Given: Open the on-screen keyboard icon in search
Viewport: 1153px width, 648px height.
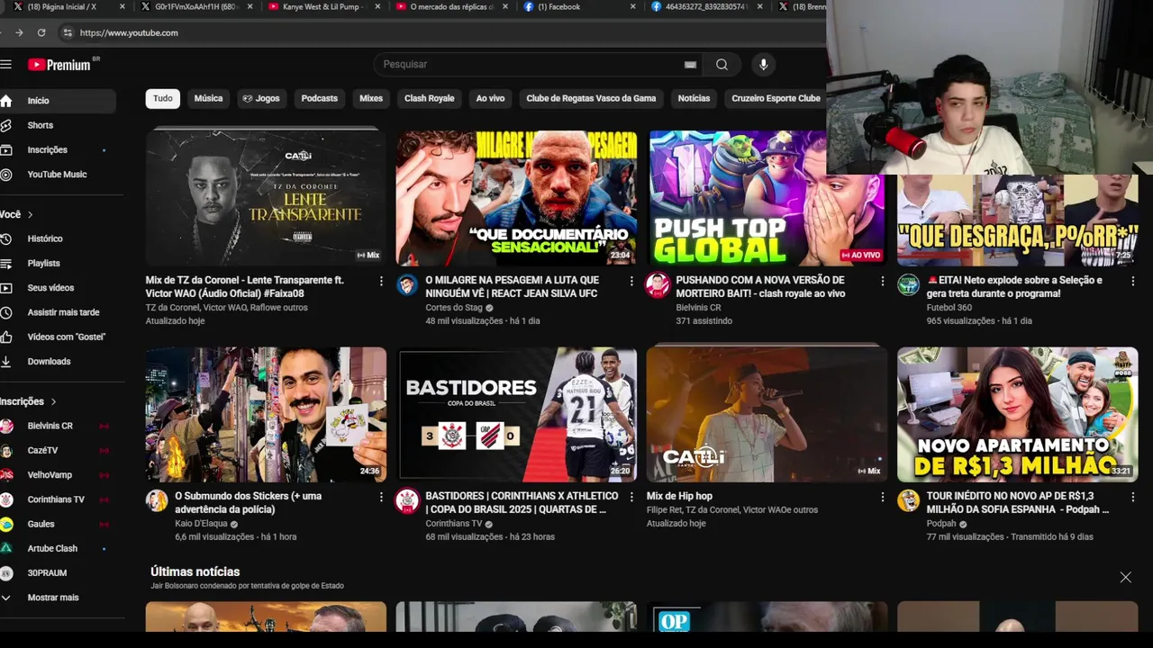Looking at the screenshot, I should pyautogui.click(x=690, y=65).
